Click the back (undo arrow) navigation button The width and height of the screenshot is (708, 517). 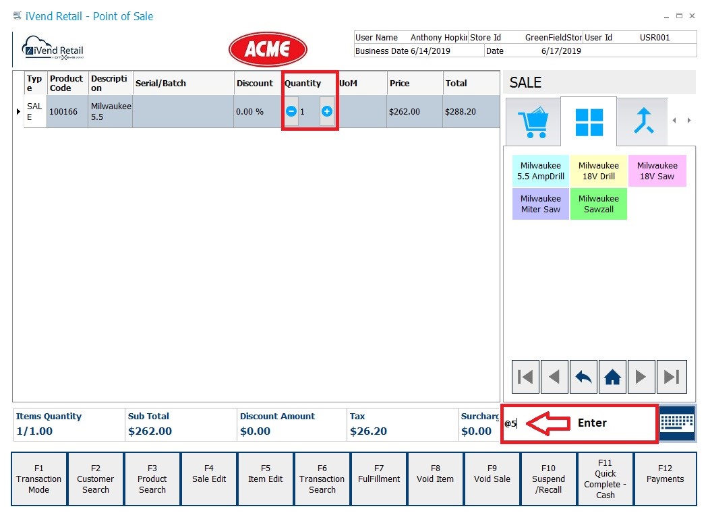coord(583,377)
